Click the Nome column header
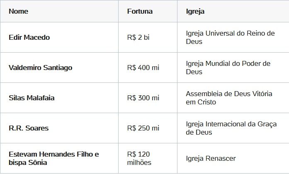Viewport: 289px width, 174px height. 18,11
